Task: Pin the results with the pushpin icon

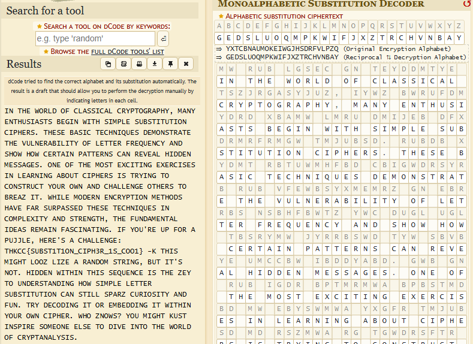Action: pyautogui.click(x=170, y=64)
